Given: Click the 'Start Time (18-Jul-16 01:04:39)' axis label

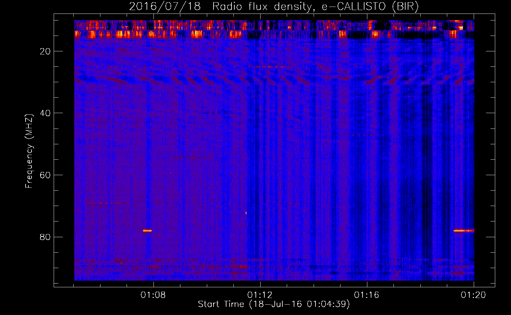Looking at the screenshot, I should click(274, 304).
